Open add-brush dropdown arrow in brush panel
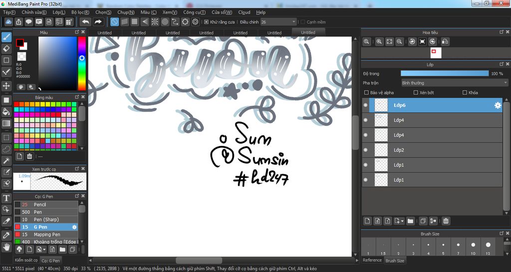 click(x=44, y=250)
